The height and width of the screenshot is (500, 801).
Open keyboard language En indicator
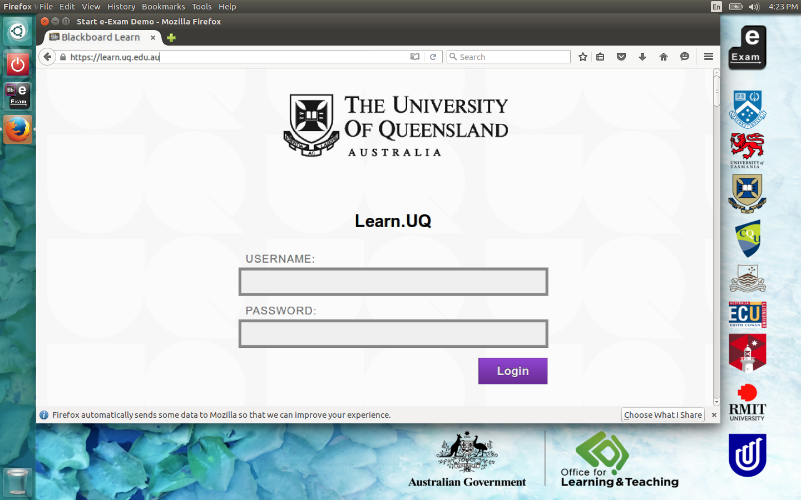716,7
